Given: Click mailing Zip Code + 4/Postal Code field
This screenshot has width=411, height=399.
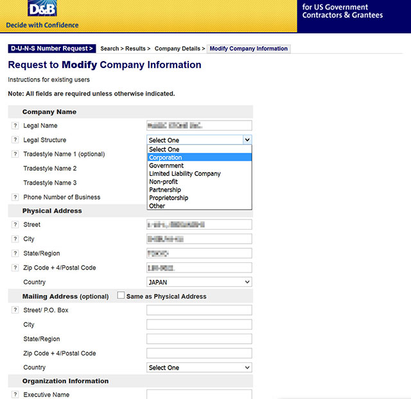Looking at the screenshot, I should pos(199,353).
